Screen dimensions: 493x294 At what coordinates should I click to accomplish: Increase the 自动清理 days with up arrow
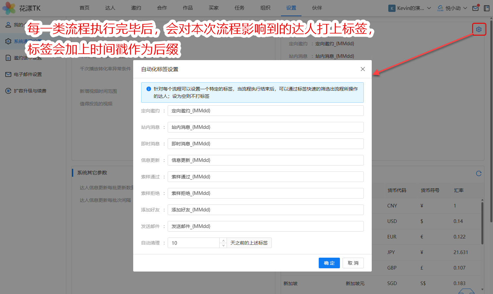click(x=223, y=240)
